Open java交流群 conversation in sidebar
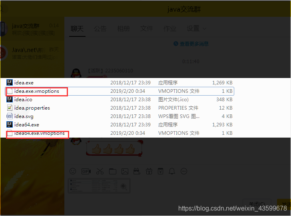 32,29
